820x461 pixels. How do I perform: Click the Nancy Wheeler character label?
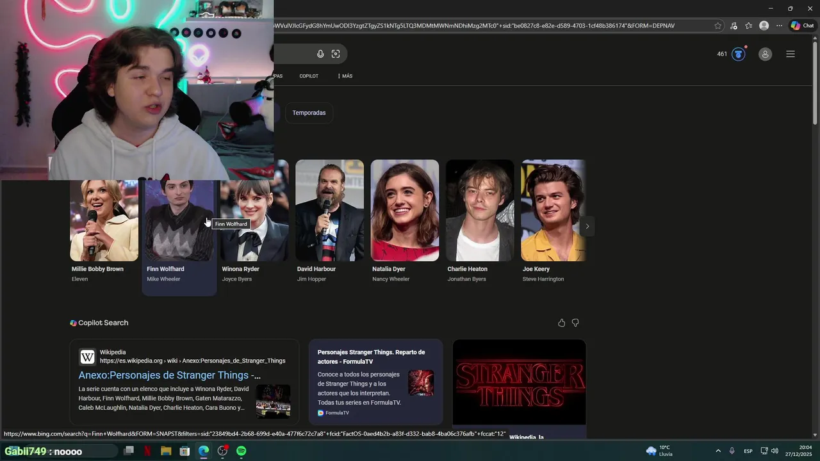click(391, 279)
